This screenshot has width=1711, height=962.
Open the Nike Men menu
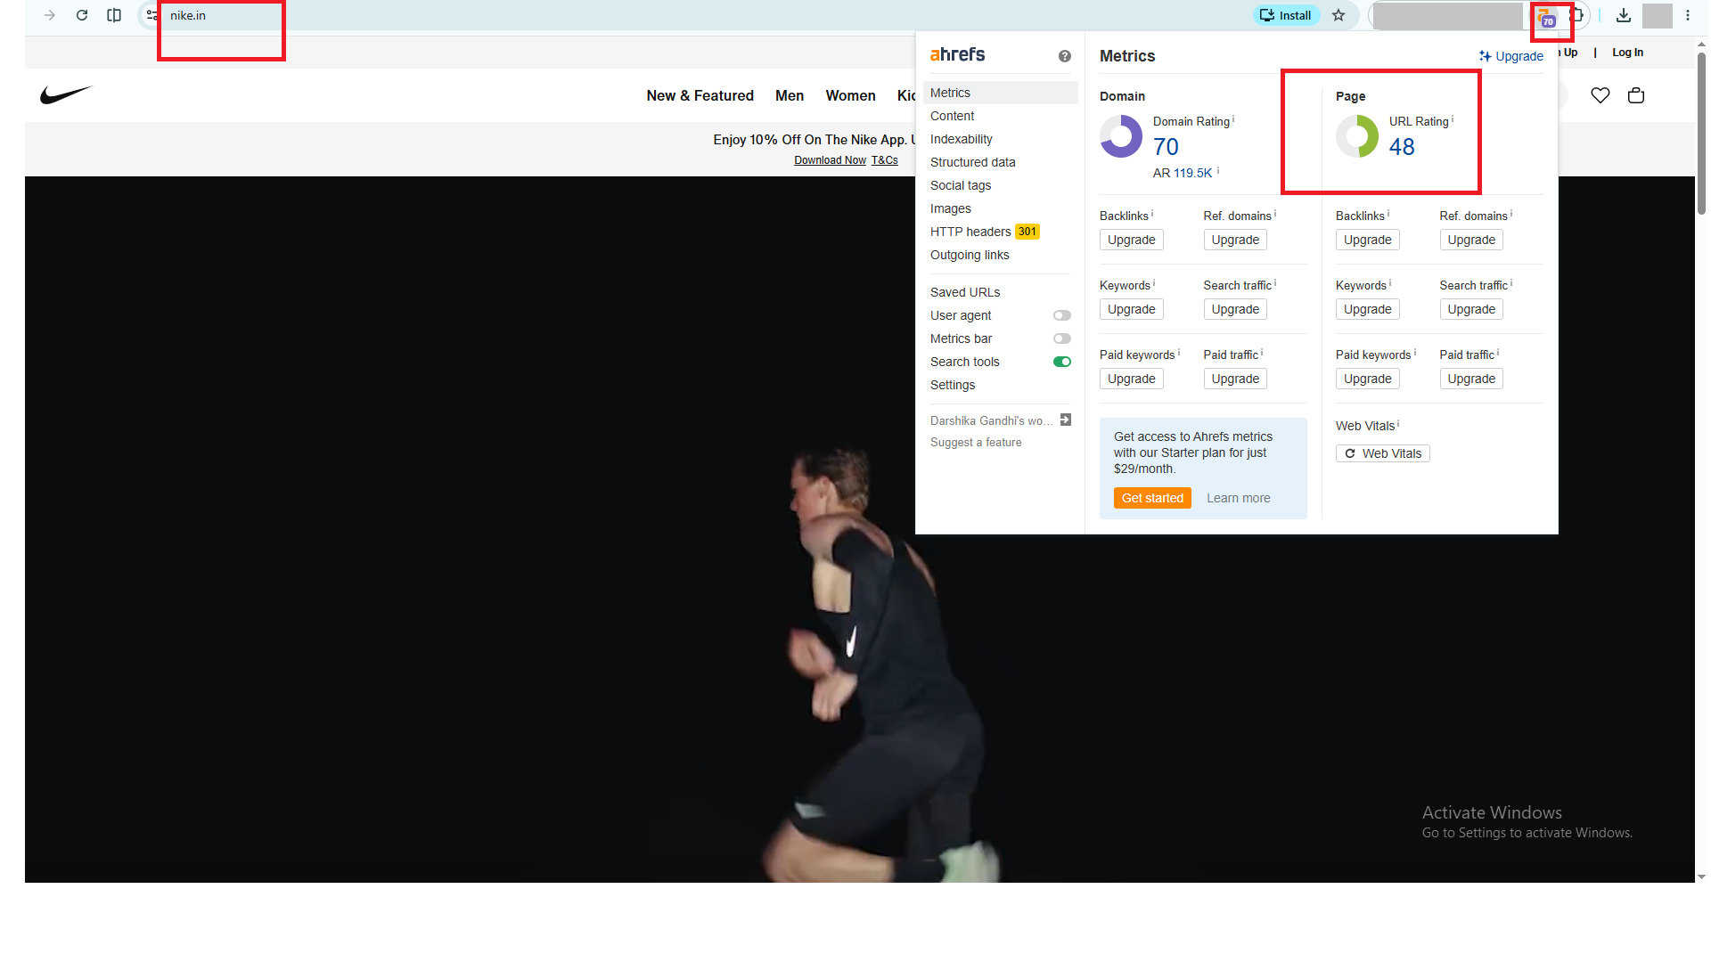pos(789,95)
